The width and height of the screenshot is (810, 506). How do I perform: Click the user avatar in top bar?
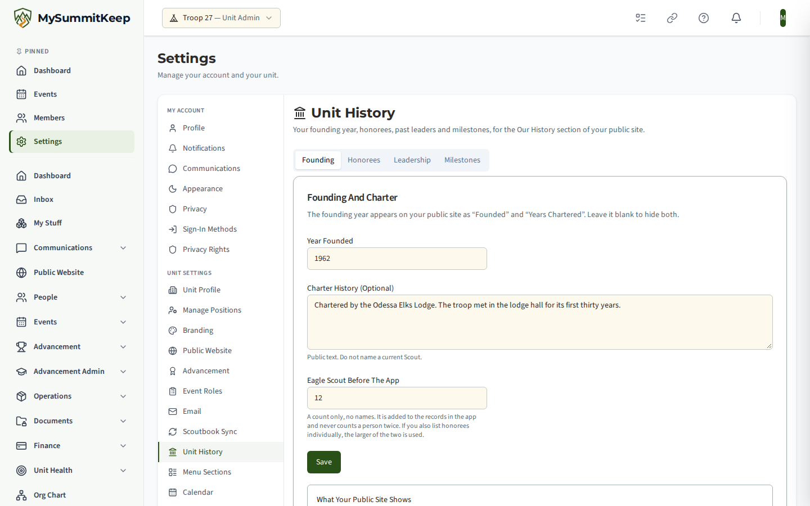point(783,18)
